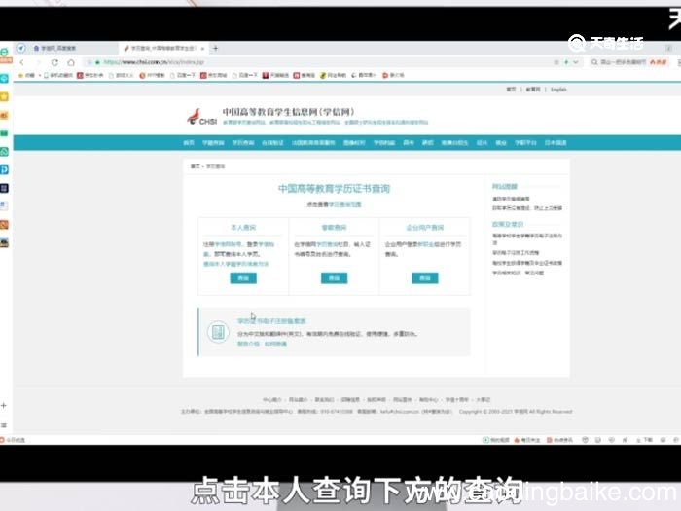
Task: Click the address bar showing www.chsi.com.cn
Action: click(154, 62)
